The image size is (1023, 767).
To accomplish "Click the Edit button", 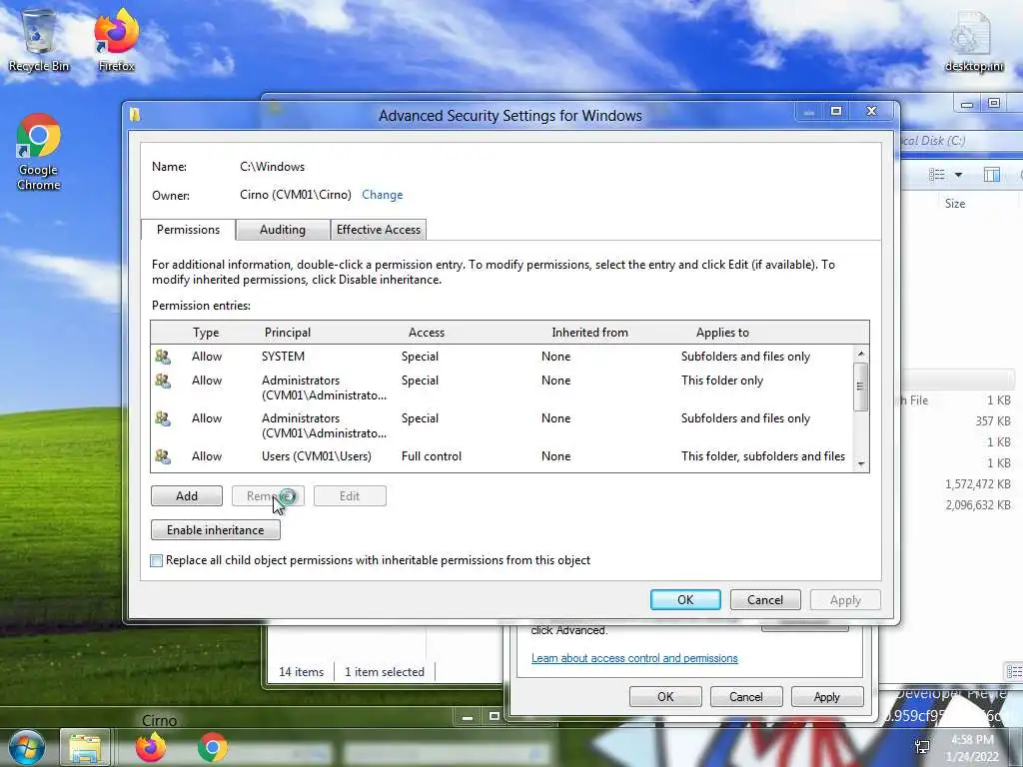I will (350, 495).
